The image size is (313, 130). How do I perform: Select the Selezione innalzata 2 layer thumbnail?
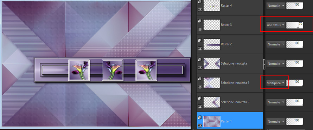tap(212, 102)
